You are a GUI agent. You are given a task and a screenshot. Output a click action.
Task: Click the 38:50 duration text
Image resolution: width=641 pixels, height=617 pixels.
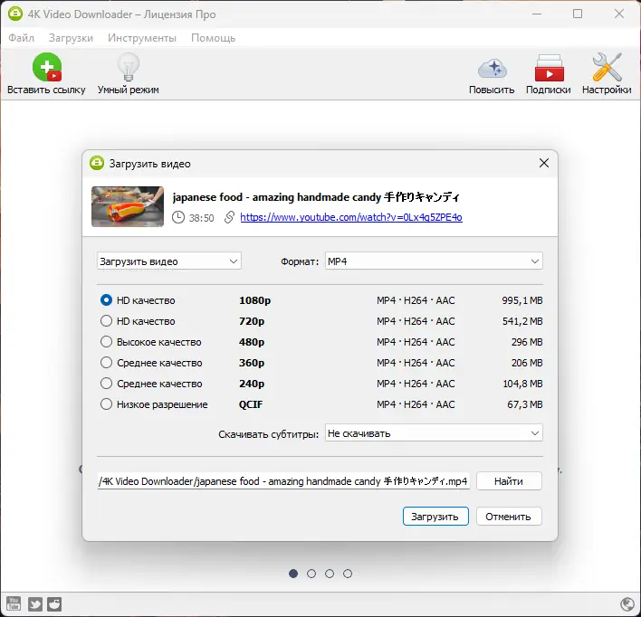201,218
